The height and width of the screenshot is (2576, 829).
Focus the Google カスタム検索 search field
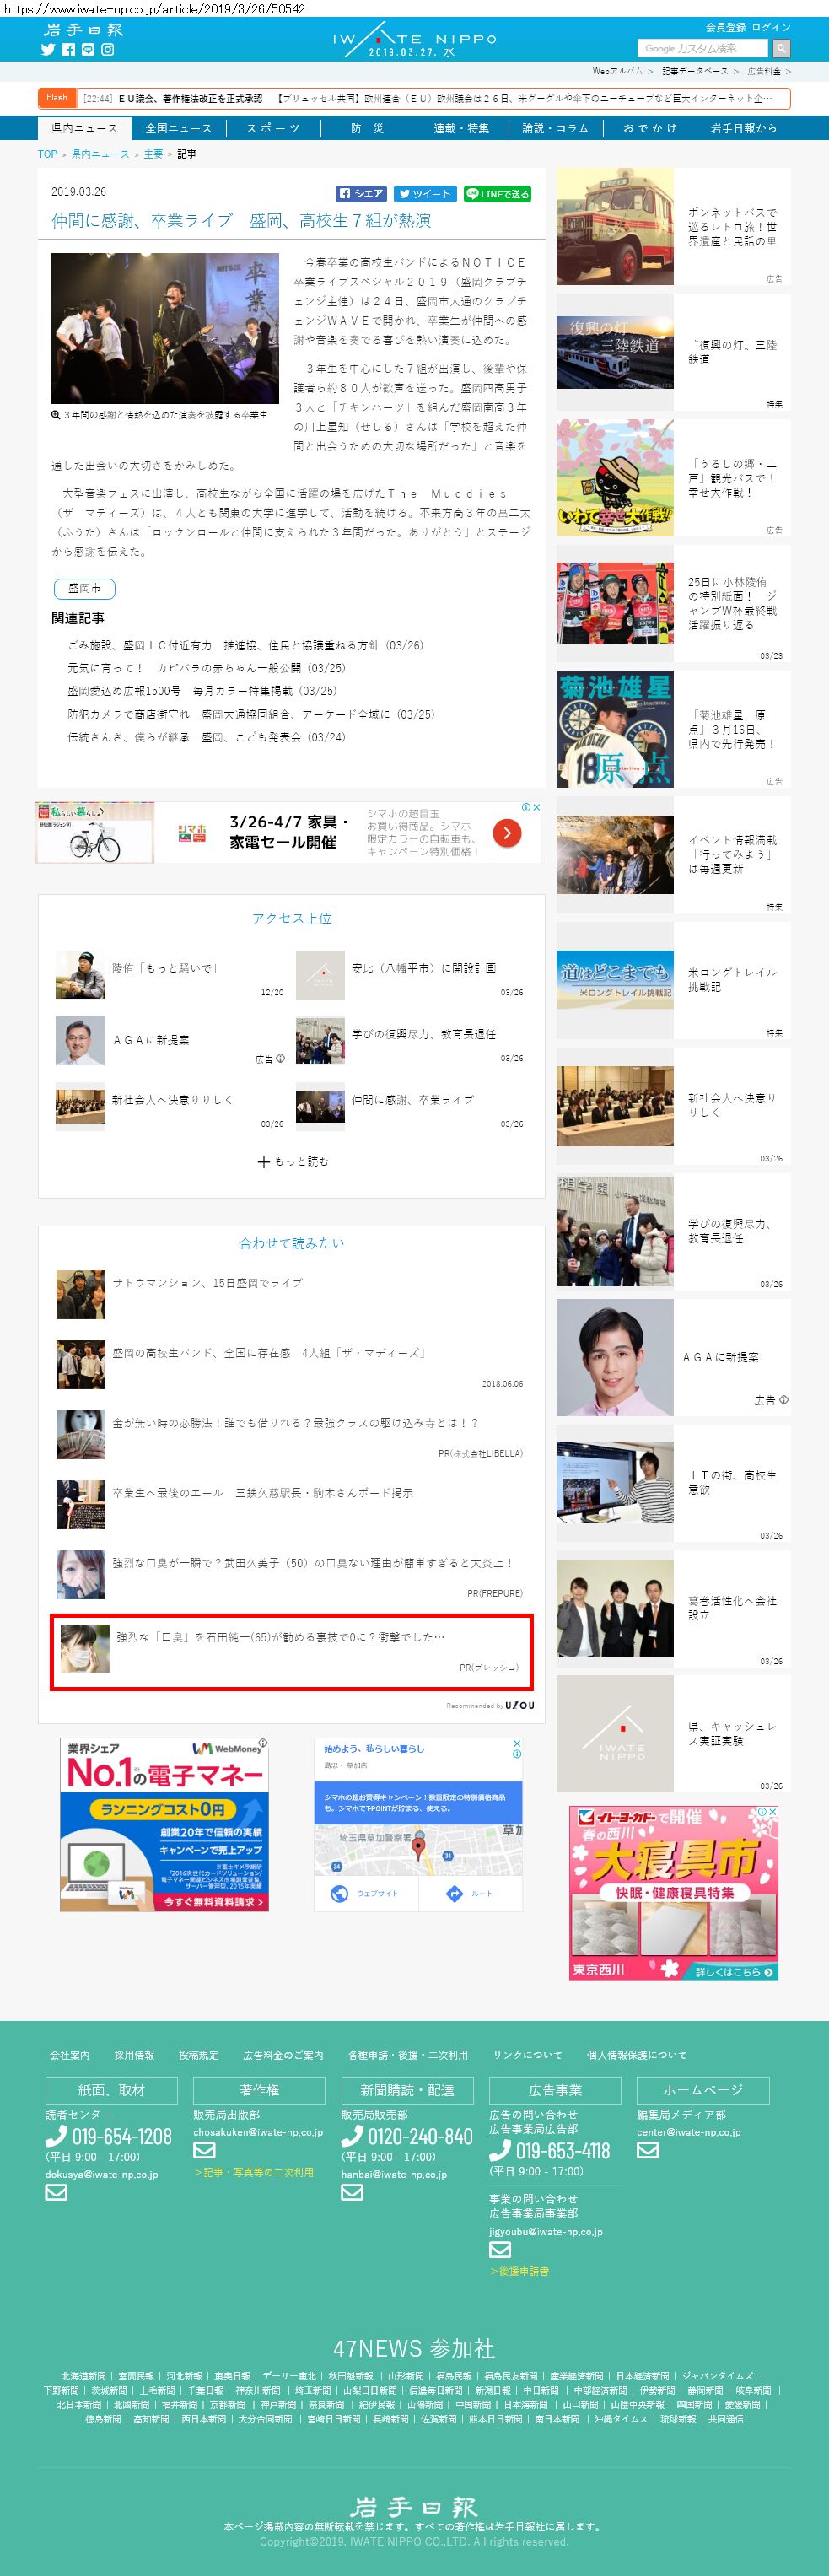point(703,48)
